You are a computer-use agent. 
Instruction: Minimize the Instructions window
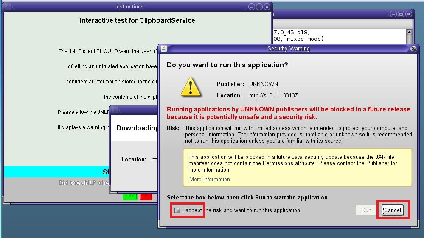tap(252, 7)
